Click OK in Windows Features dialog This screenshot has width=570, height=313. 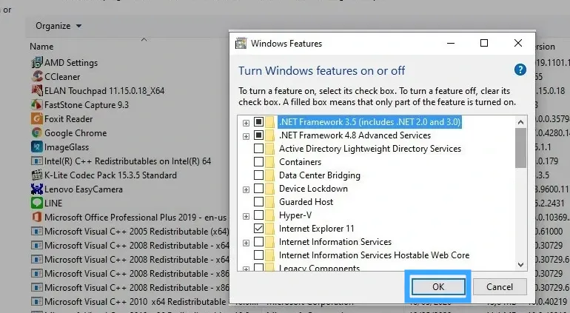[438, 287]
